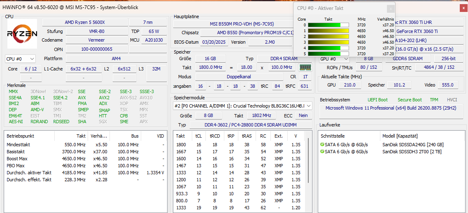Select the Modell [Kapazität] column header
Viewport: 468px width, 213px height.
pyautogui.click(x=422, y=136)
